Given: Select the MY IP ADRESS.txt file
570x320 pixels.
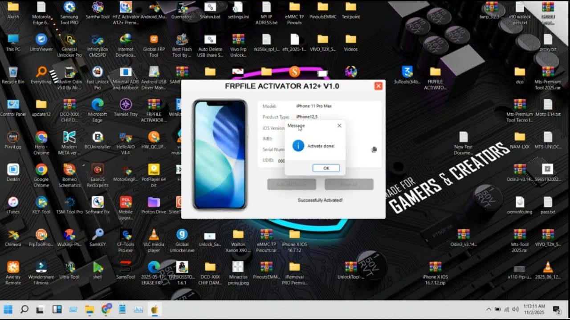Looking at the screenshot, I should click(266, 12).
